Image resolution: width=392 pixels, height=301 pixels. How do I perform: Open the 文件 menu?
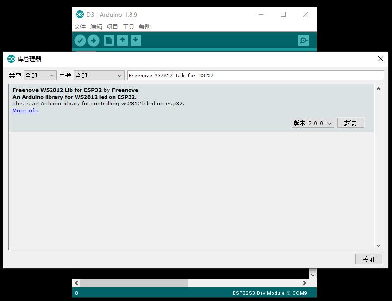[x=80, y=27]
